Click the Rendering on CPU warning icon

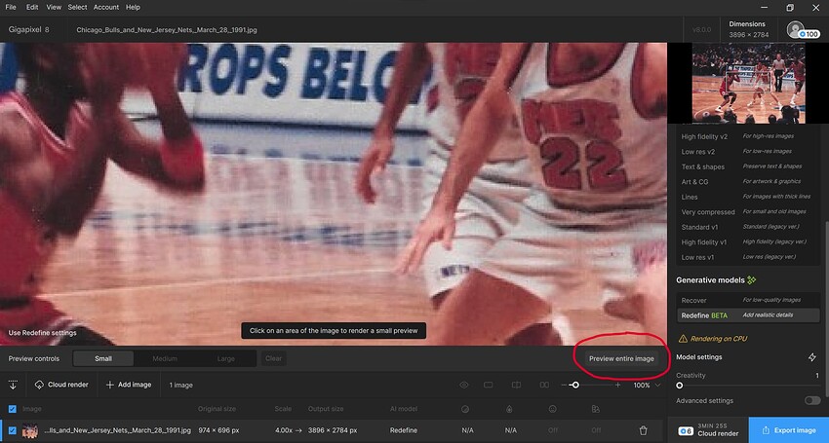click(x=683, y=339)
